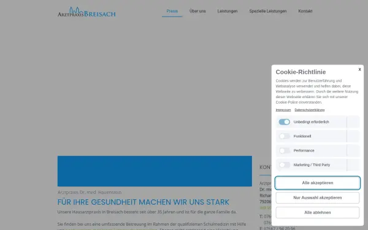The height and width of the screenshot is (230, 368).
Task: Click the Performance label text
Action: [304, 150]
